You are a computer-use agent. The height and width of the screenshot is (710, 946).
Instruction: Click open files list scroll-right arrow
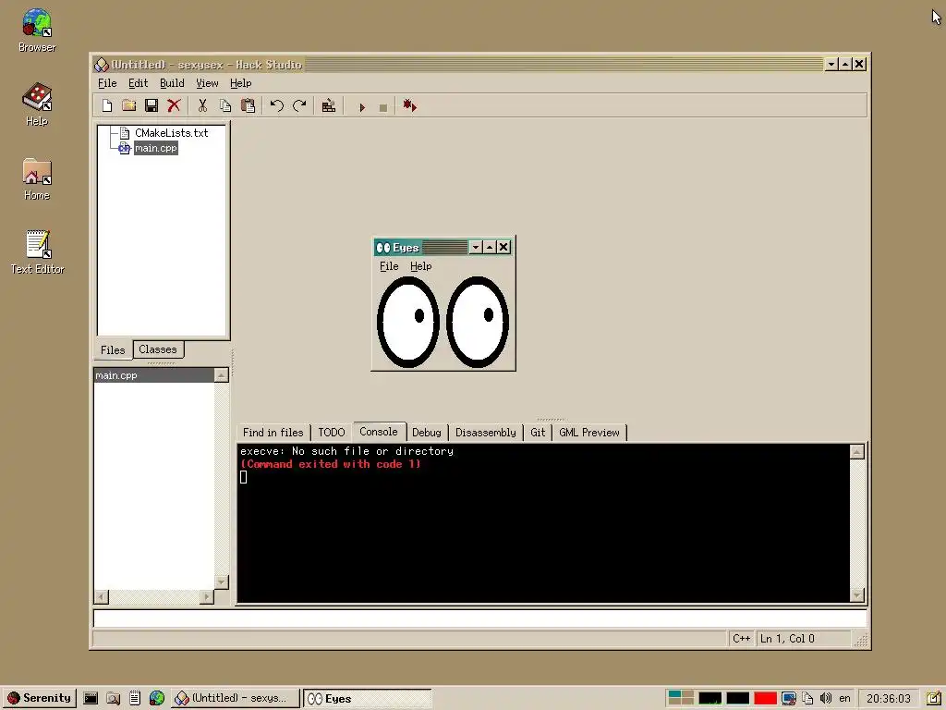coord(207,596)
